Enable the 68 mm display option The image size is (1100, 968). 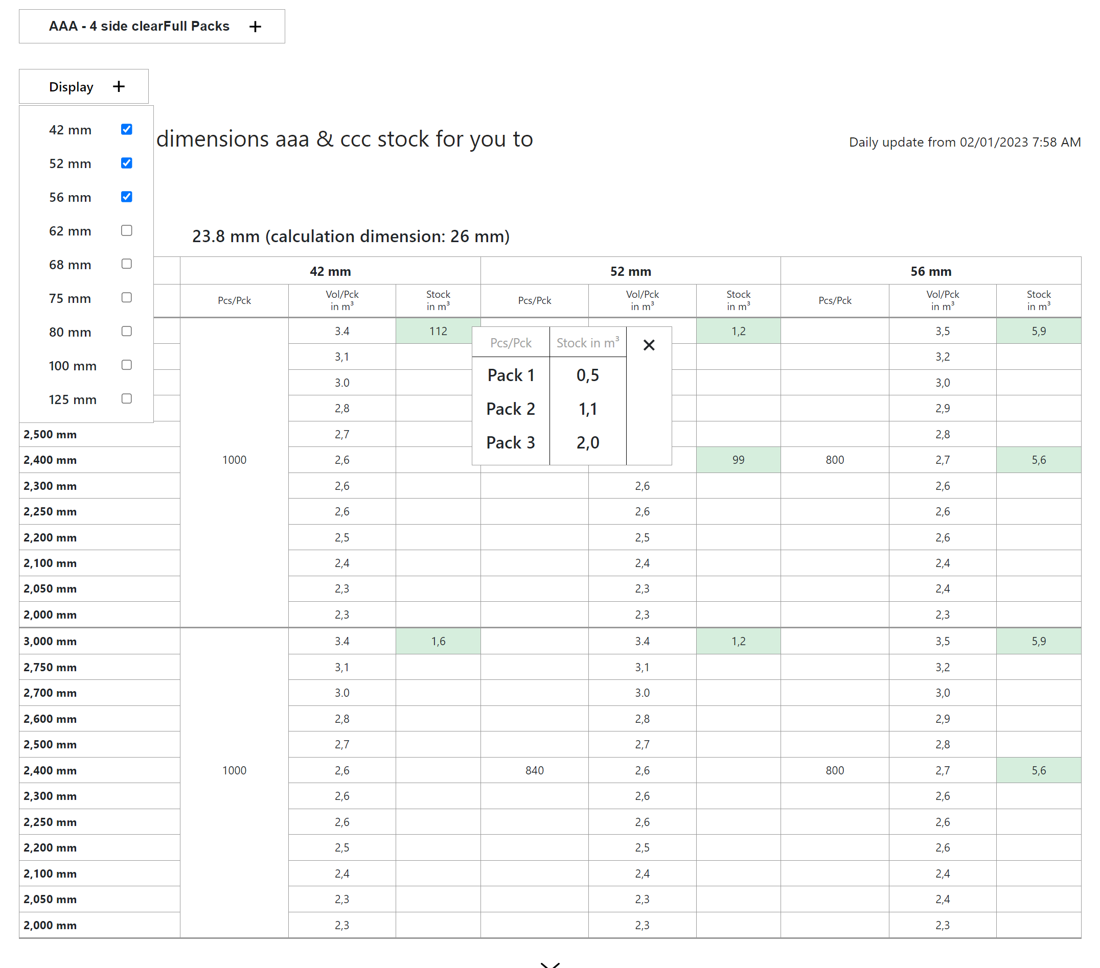[126, 264]
